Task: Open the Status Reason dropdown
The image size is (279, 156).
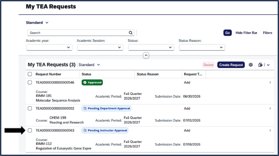Action: point(202,47)
